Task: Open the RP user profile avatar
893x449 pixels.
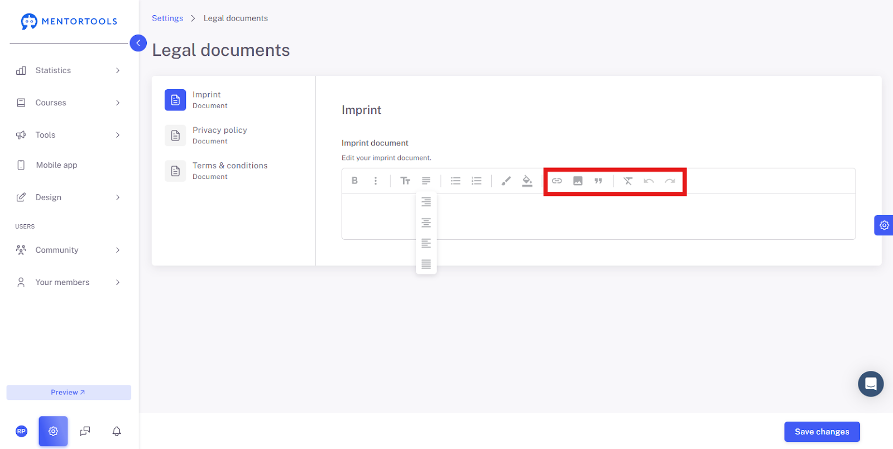Action: point(21,431)
